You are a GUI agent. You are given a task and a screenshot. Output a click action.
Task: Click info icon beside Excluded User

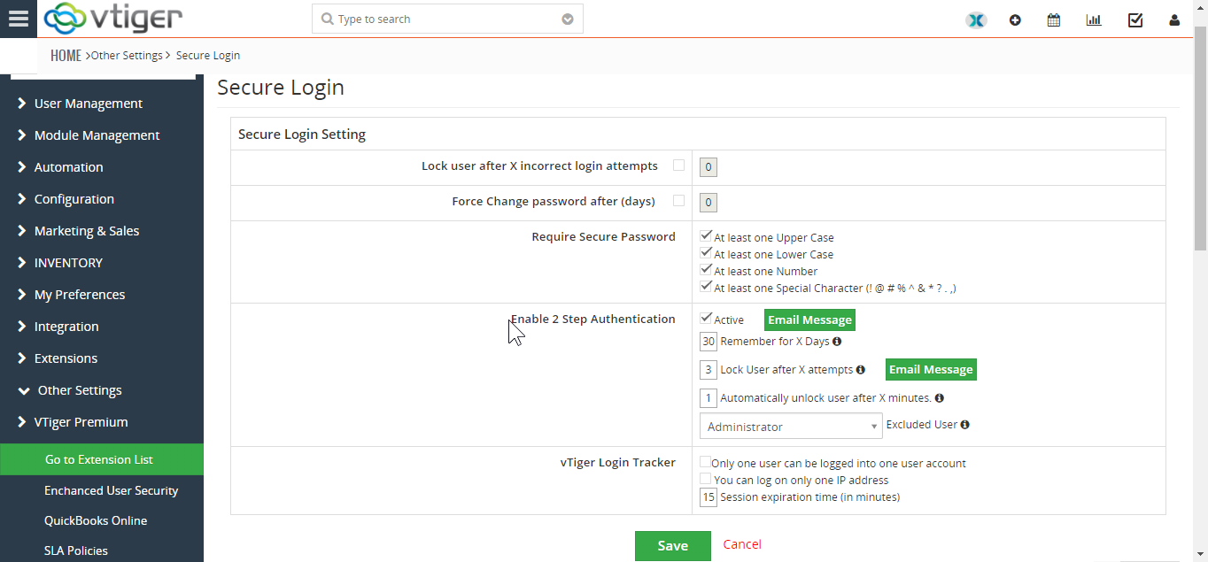click(964, 425)
